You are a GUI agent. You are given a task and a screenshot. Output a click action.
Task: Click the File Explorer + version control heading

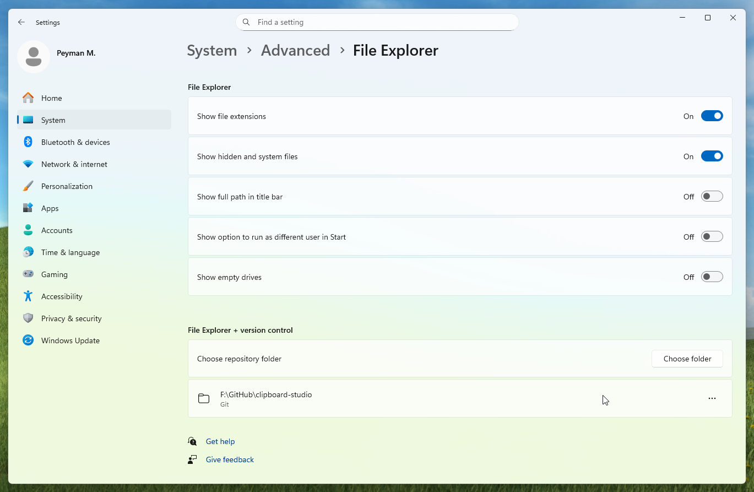pos(240,330)
